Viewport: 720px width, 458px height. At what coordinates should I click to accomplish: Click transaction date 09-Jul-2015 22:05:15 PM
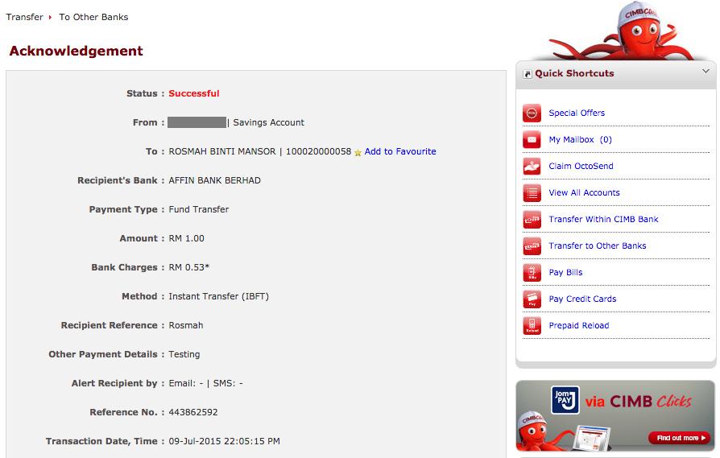tap(224, 441)
